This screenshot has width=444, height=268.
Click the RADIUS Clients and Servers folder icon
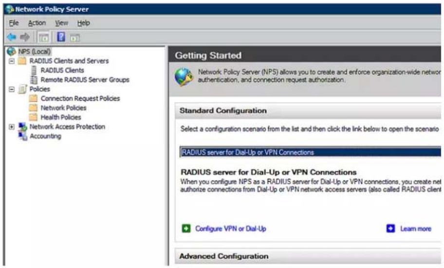pos(22,61)
